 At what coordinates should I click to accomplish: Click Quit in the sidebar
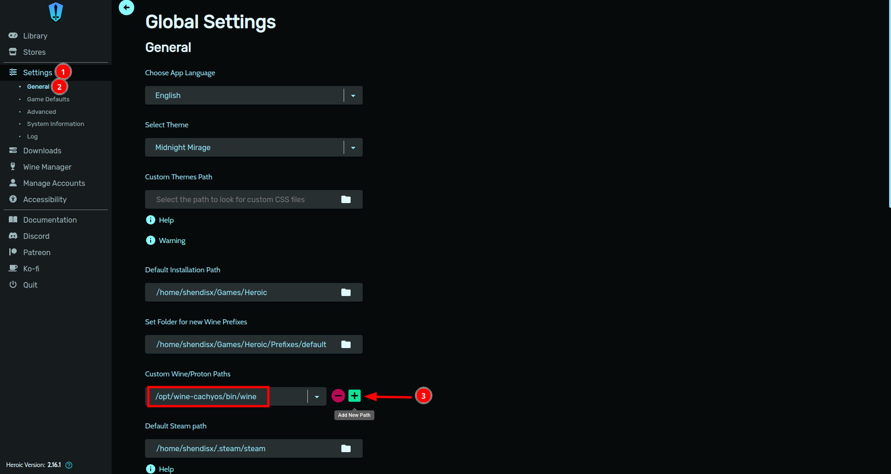[30, 285]
